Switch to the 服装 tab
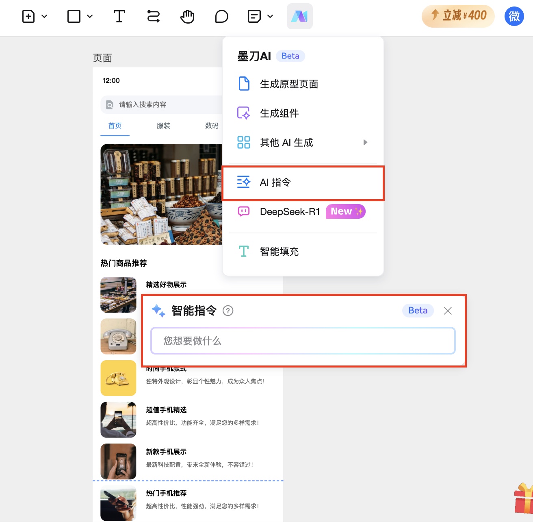 [163, 126]
